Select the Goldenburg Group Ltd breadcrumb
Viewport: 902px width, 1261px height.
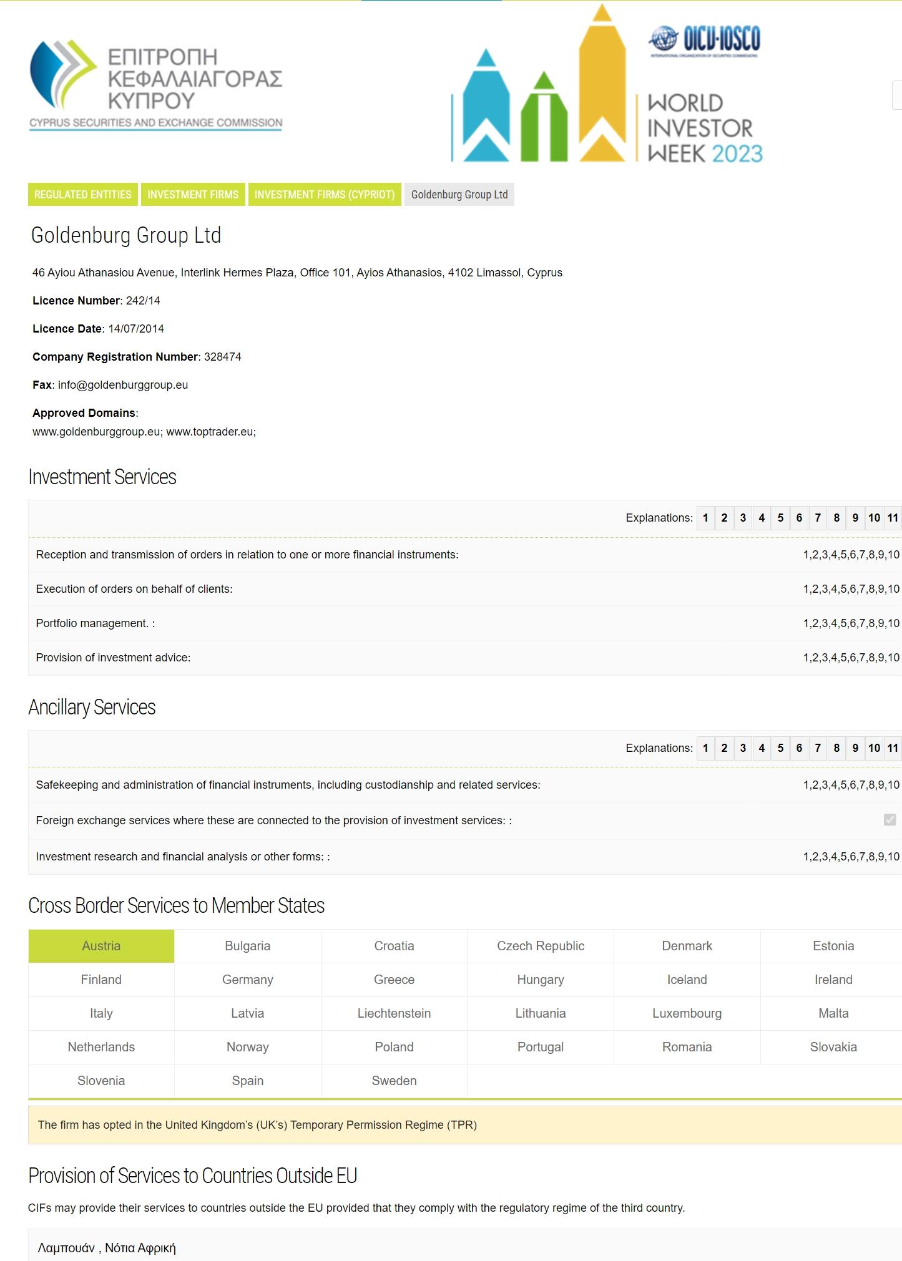tap(459, 195)
